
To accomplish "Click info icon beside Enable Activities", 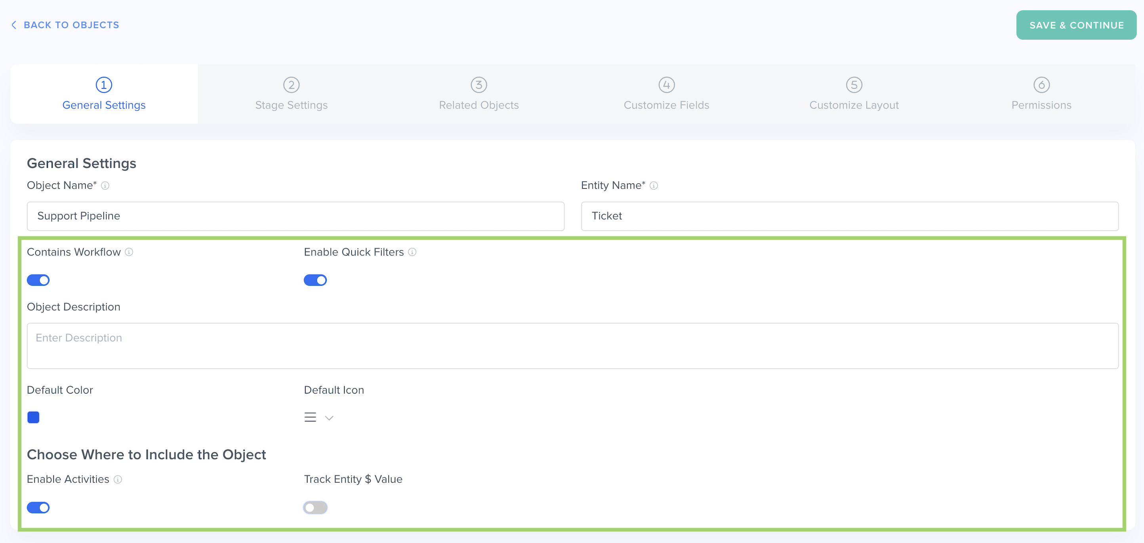I will point(118,480).
